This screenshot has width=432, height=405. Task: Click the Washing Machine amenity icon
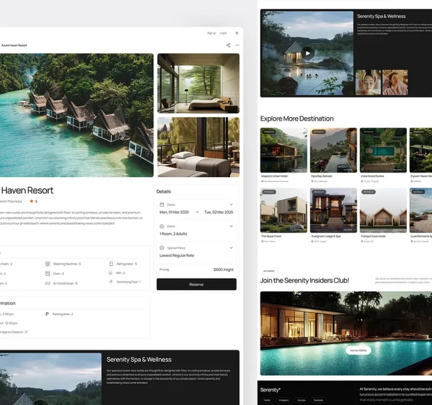tap(48, 264)
